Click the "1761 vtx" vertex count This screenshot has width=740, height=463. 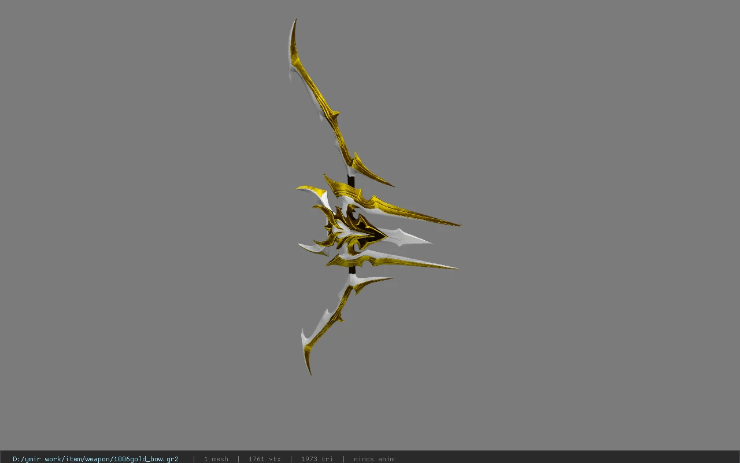click(264, 459)
